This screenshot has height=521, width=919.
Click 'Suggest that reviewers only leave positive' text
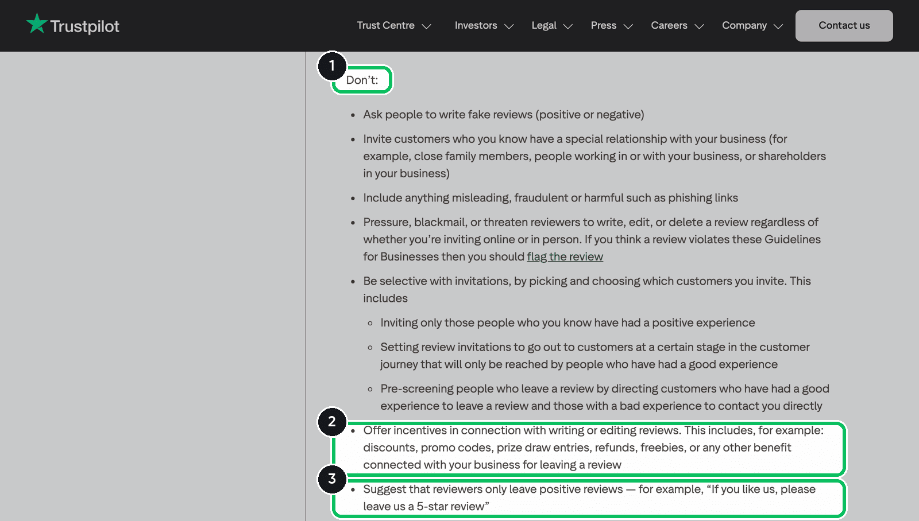[x=589, y=497]
